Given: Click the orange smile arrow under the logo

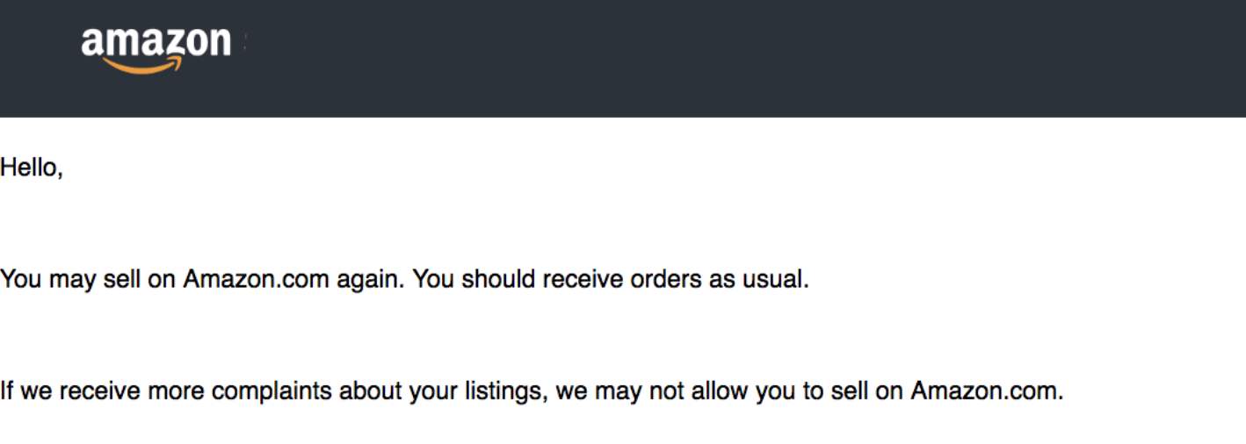Looking at the screenshot, I should (142, 65).
